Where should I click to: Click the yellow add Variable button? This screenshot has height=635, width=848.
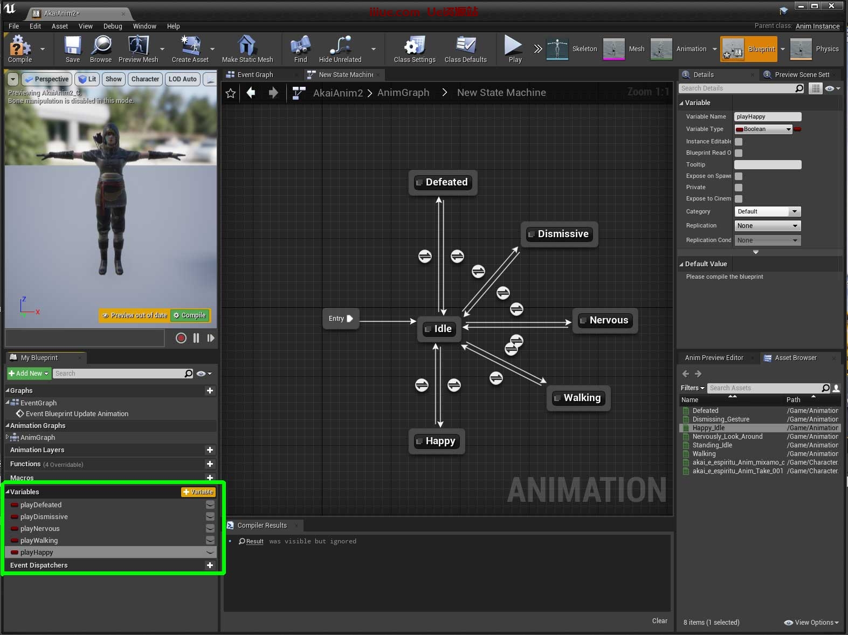coord(198,492)
